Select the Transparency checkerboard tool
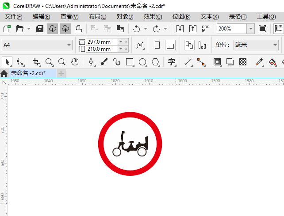 [x=243, y=62]
